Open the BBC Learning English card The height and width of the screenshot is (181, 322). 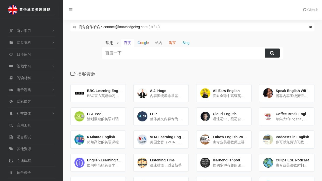tap(98, 93)
